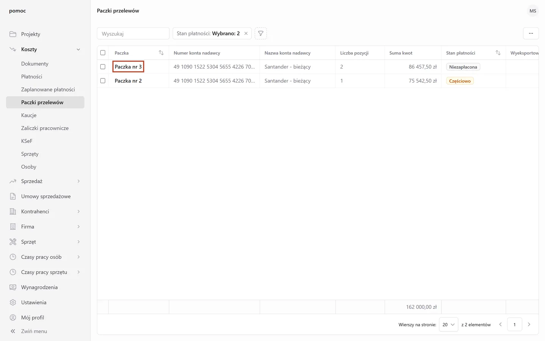The height and width of the screenshot is (341, 545).
Task: Open Ustawienia via the gear icon
Action: point(13,302)
